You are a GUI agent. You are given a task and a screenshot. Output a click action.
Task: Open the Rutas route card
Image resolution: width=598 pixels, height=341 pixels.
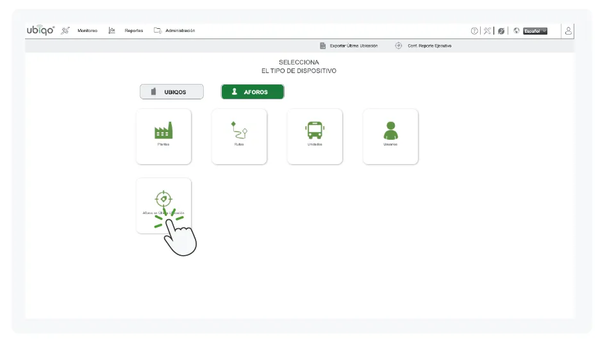239,137
